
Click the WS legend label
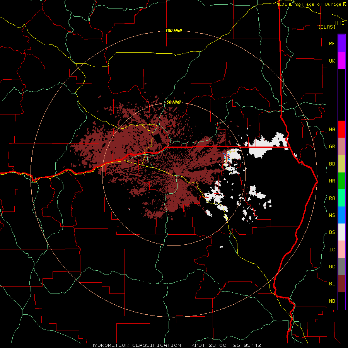point(332,215)
